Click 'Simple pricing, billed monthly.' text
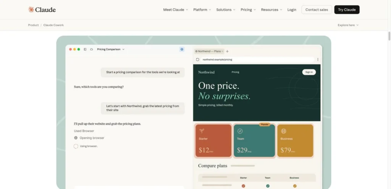Viewport: 391px width, 189px height. point(216,105)
